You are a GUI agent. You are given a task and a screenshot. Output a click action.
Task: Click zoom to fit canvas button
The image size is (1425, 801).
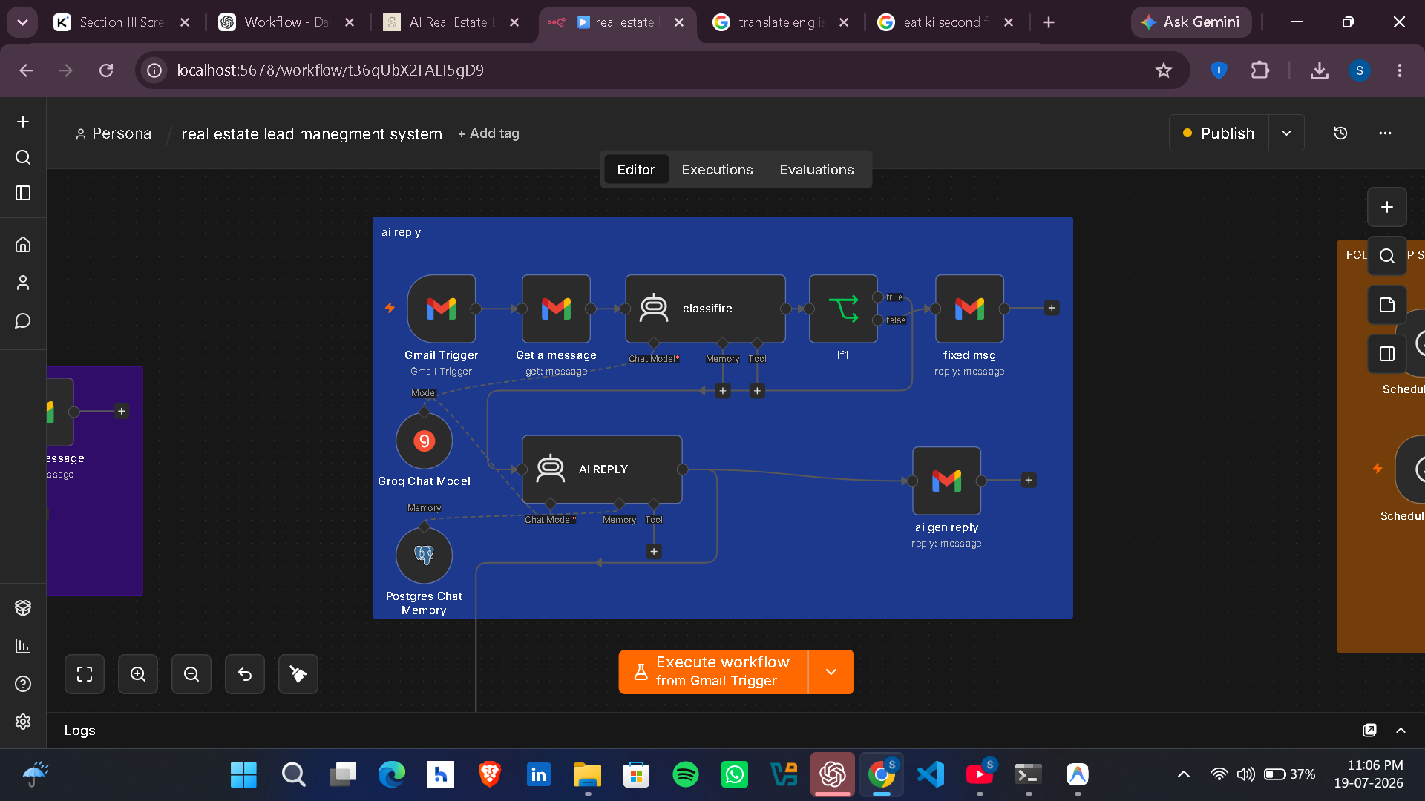(x=85, y=674)
